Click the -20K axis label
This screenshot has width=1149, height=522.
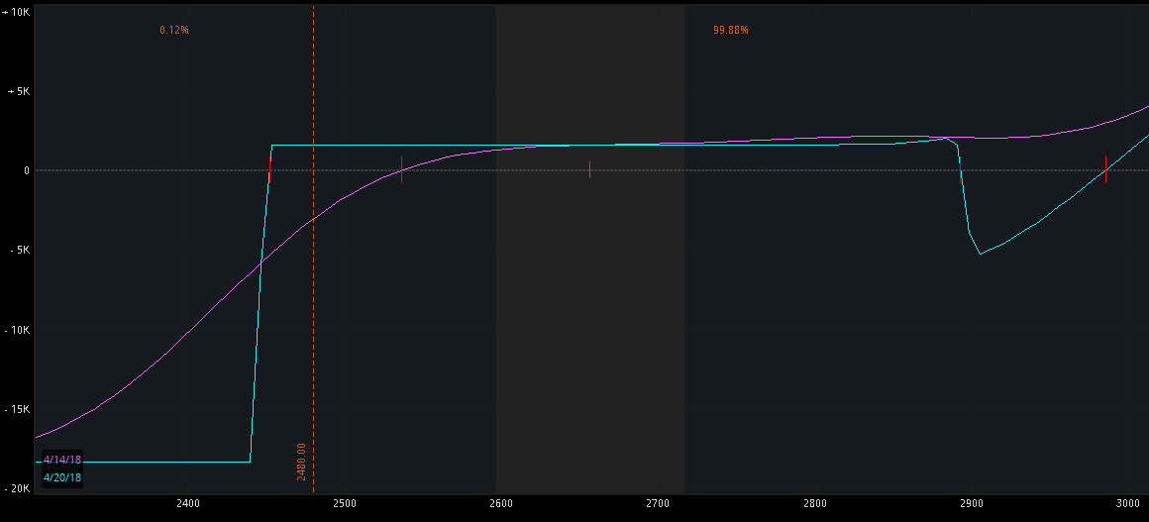[16, 489]
